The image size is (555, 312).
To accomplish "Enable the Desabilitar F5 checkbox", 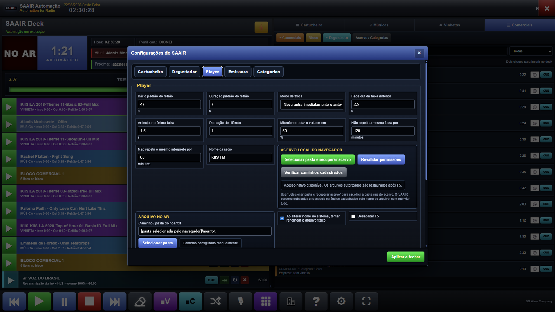I will (353, 216).
